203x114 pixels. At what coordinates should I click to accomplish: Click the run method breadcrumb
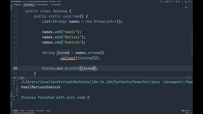(x=59, y=2)
